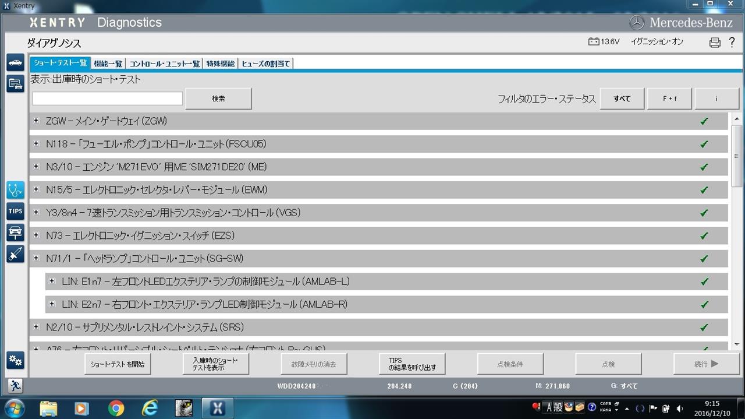Click the 204.248 status bar value
This screenshot has height=419, width=745.
tap(399, 386)
